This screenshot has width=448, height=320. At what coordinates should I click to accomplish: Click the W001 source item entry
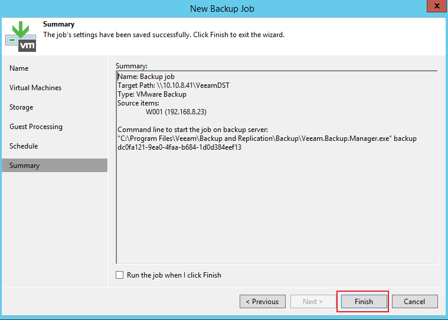pos(176,112)
